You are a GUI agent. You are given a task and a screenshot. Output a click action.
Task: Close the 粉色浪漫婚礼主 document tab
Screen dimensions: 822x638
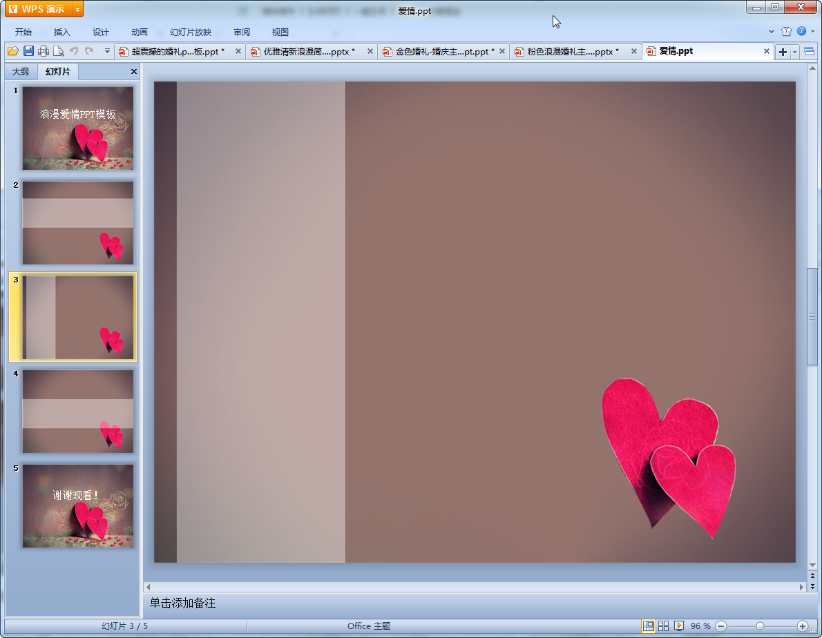click(x=634, y=51)
